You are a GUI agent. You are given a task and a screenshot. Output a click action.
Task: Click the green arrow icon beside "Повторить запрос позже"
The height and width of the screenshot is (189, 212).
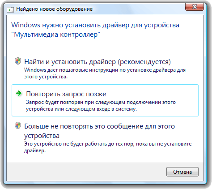(19, 94)
